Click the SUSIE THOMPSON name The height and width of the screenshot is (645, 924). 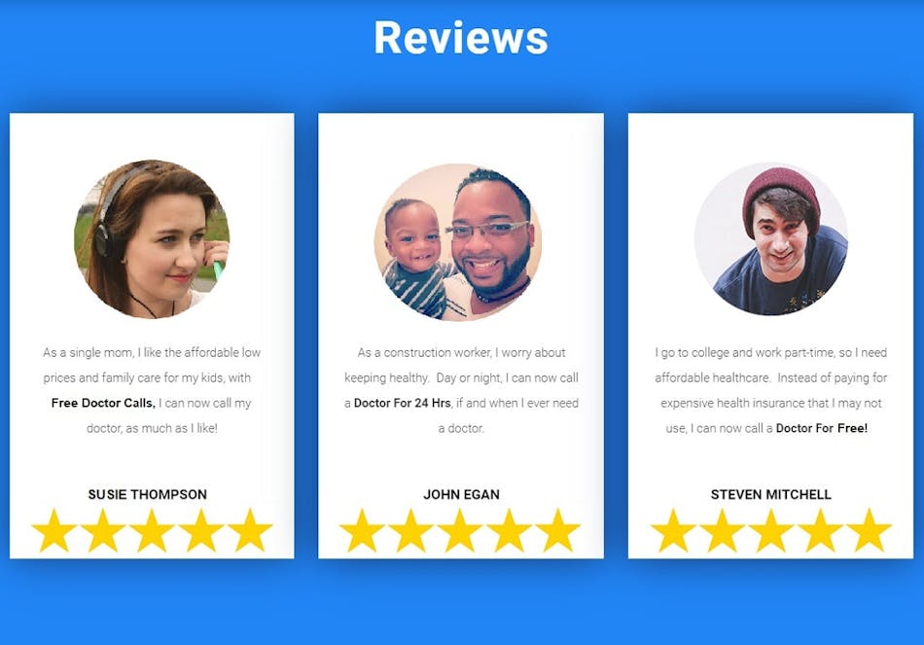(147, 494)
